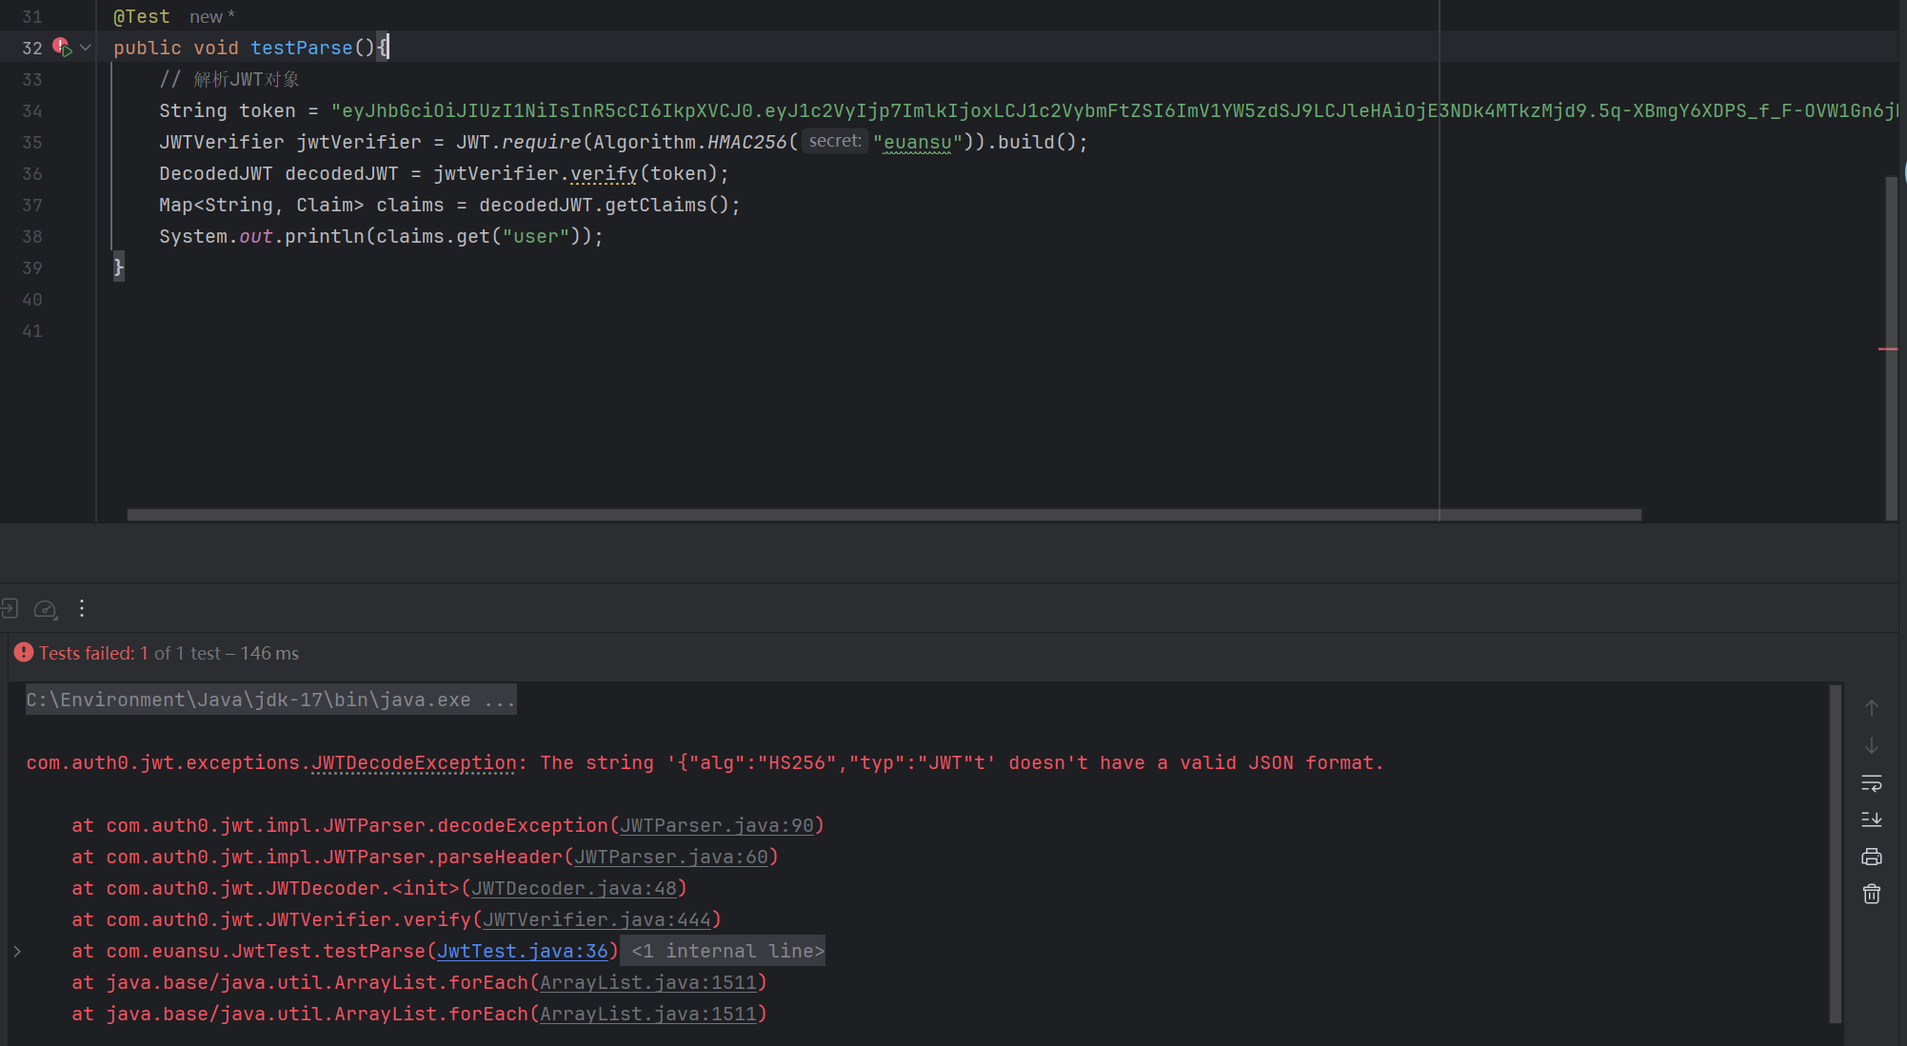Click the down stack trace arrow
This screenshot has width=1907, height=1046.
[x=1871, y=745]
